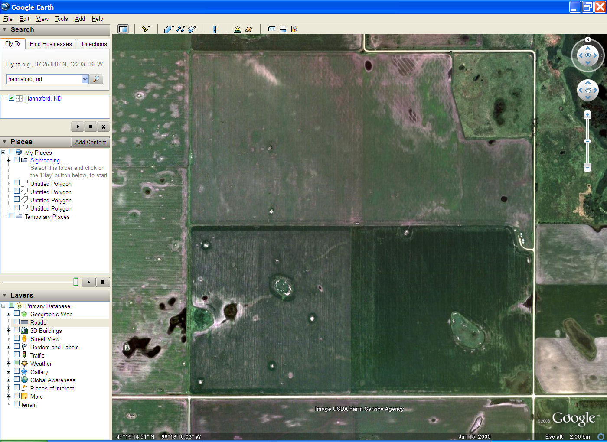Enable the Terrain layer checkbox
Viewport: 607px width, 442px height.
click(16, 404)
